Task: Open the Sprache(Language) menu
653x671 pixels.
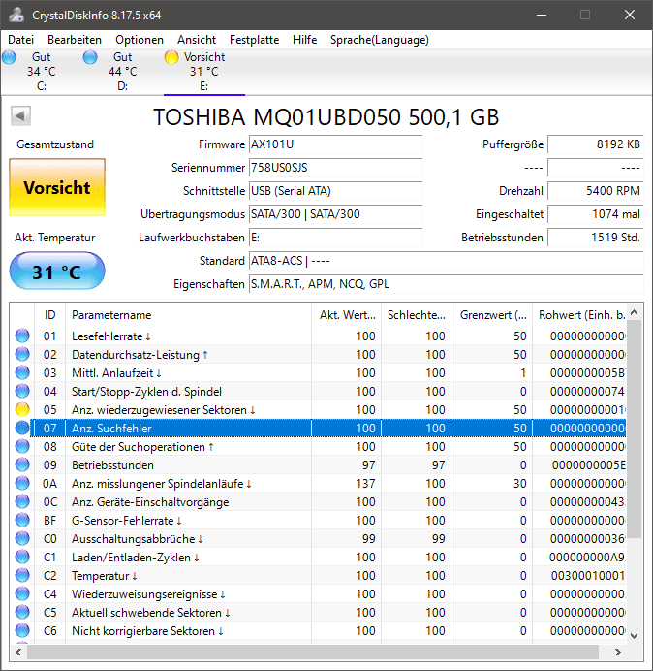Action: (x=380, y=40)
